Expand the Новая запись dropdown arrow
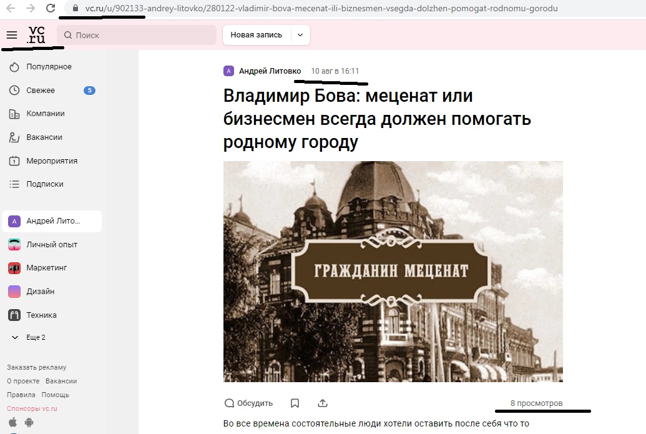This screenshot has width=646, height=434. 300,35
